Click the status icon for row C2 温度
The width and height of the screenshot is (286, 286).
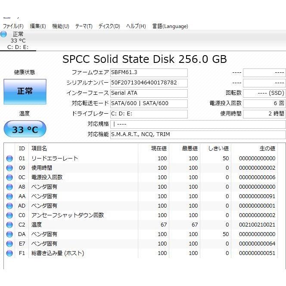coord(9,225)
